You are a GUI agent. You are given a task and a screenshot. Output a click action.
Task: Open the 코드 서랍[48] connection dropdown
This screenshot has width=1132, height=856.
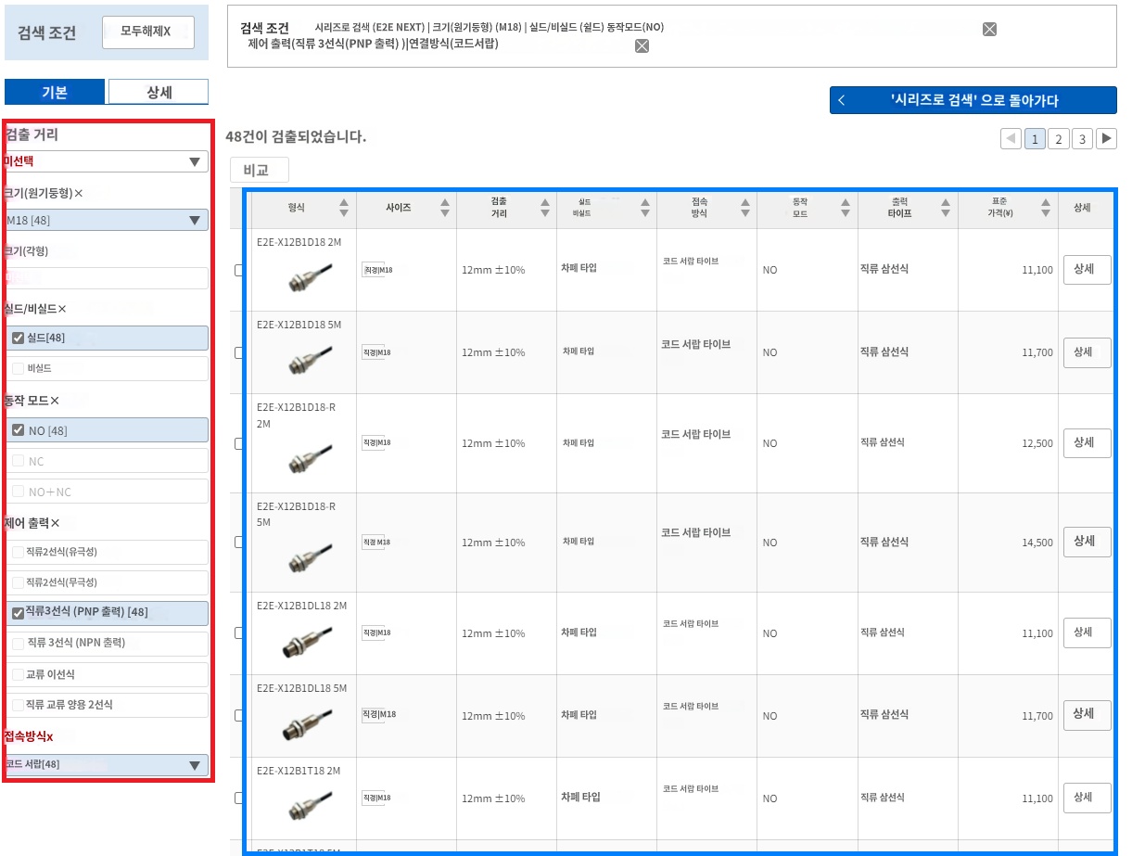click(x=106, y=765)
